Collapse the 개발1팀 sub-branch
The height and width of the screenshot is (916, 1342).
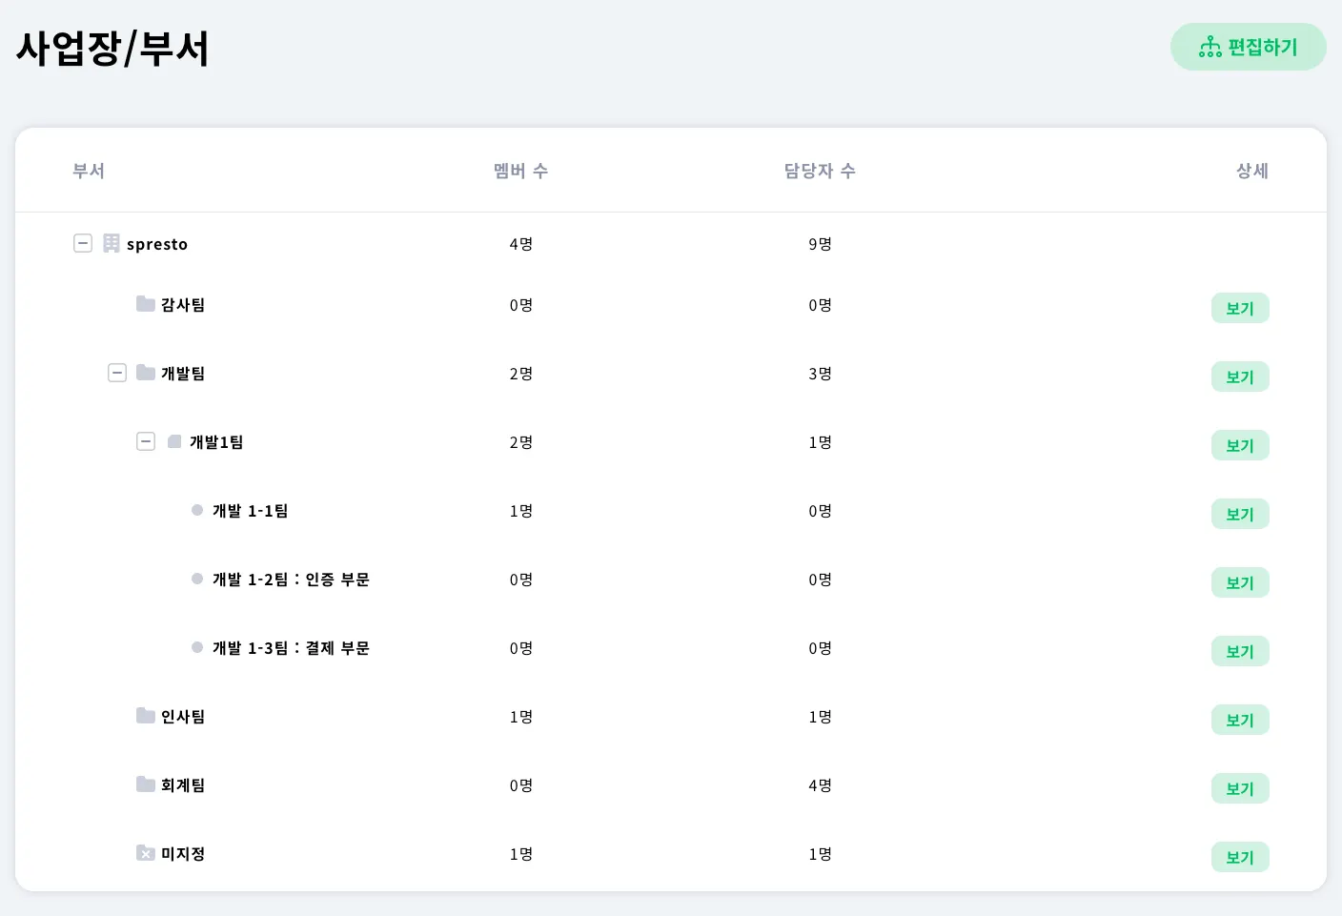(x=146, y=441)
